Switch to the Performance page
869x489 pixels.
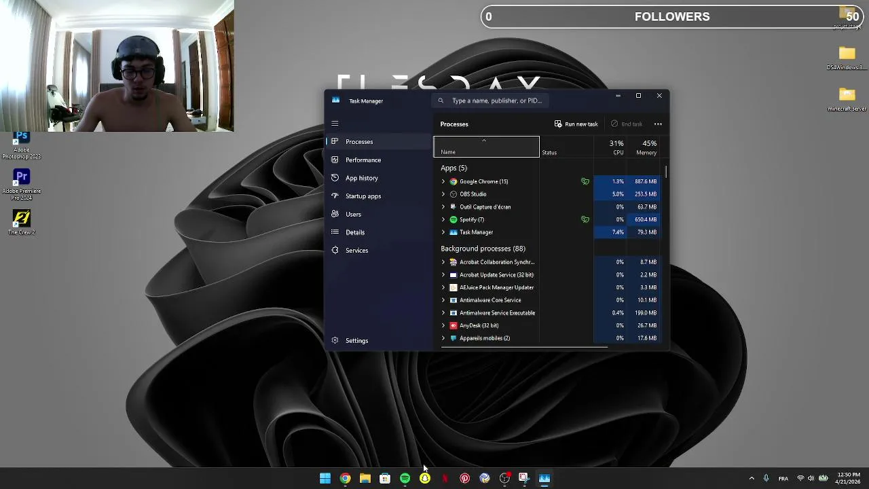tap(380, 160)
